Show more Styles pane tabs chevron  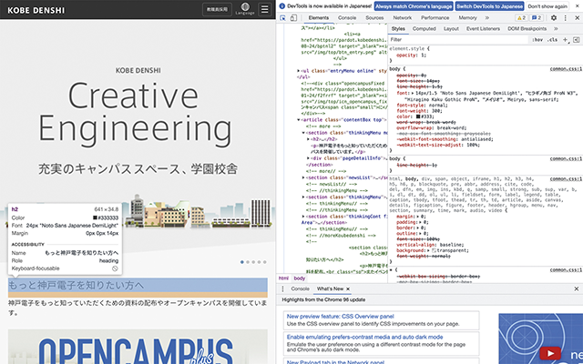556,28
